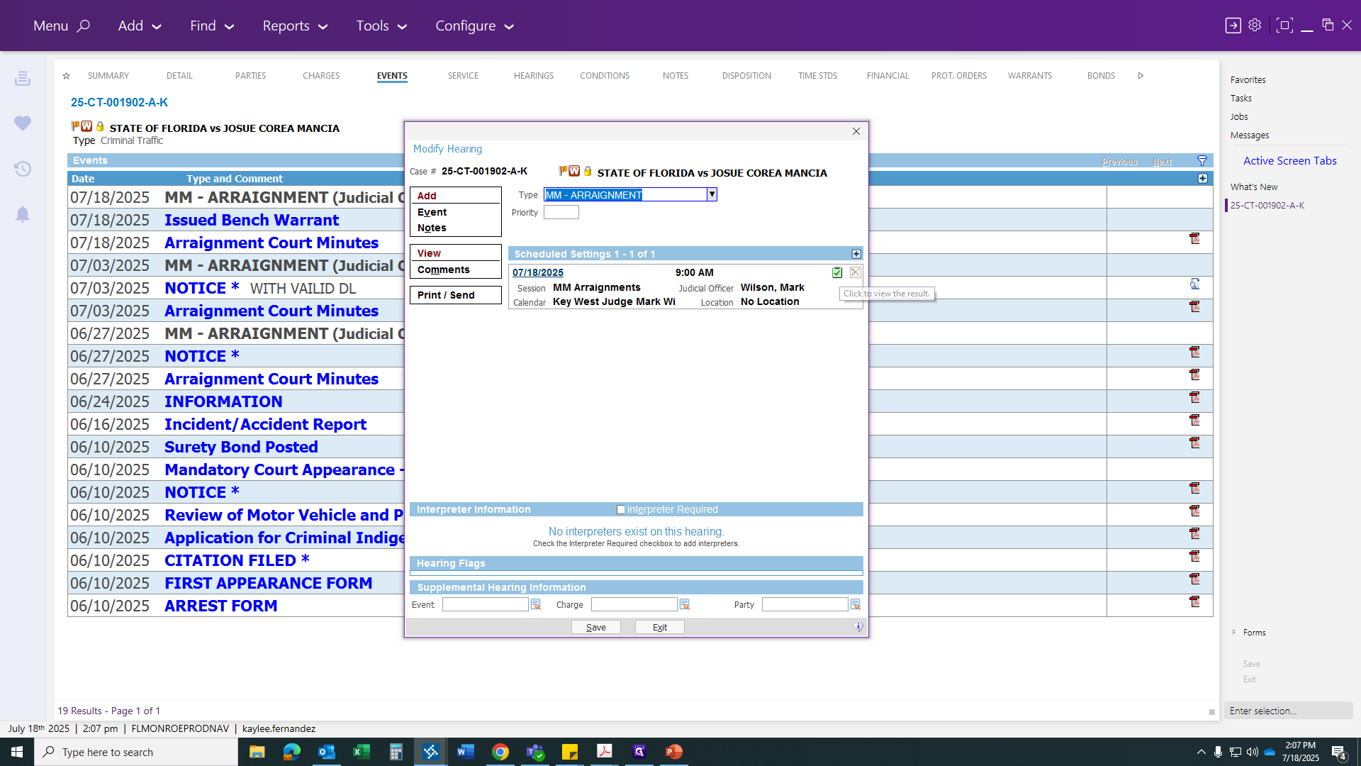Click the Save button in Modify Hearing

pyautogui.click(x=596, y=627)
